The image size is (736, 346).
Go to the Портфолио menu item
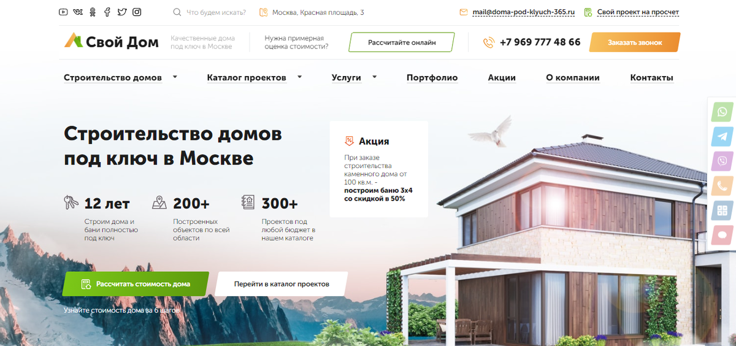[432, 78]
